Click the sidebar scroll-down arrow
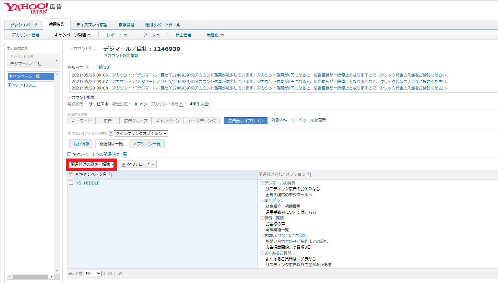This screenshot has height=283, width=498. (x=57, y=271)
